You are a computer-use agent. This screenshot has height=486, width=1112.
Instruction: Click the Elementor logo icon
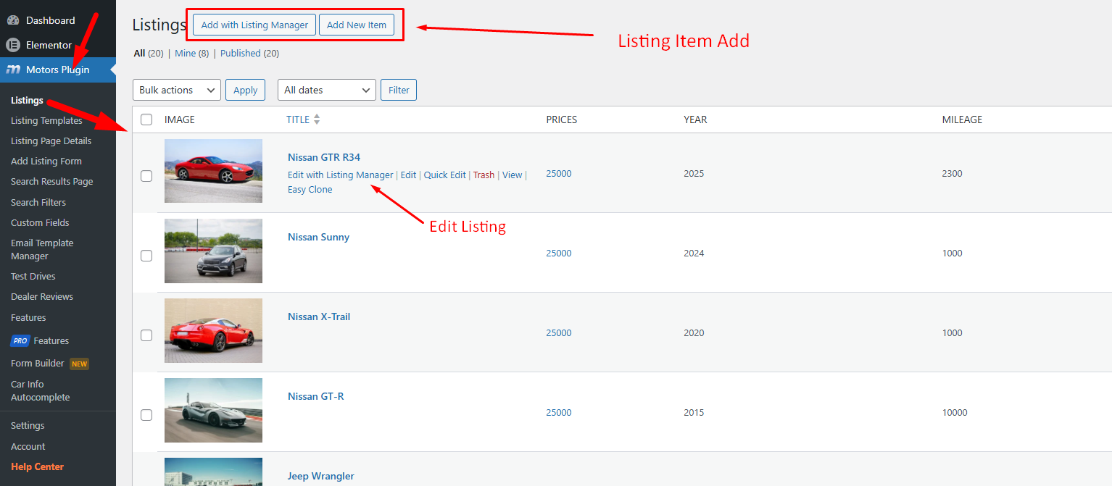click(x=13, y=45)
